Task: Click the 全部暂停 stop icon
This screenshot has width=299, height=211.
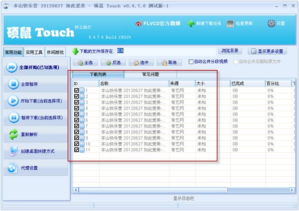Action: tap(13, 84)
